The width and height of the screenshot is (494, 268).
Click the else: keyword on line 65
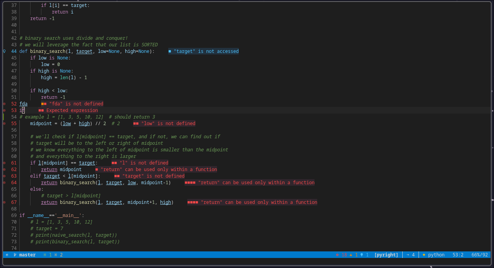coord(37,189)
